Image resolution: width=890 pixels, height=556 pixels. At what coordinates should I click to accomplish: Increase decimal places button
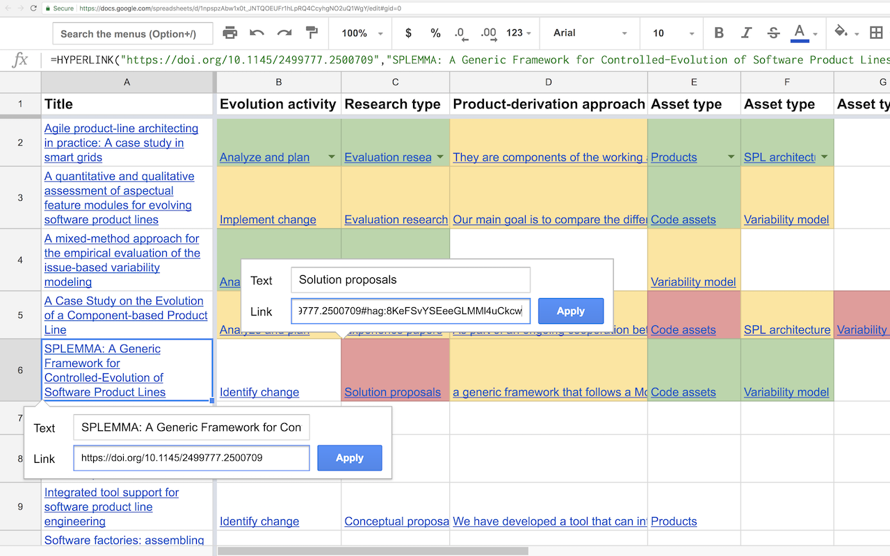(x=488, y=33)
